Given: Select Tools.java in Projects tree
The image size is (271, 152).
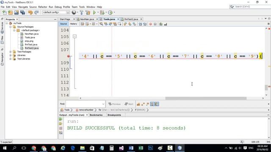Looking at the screenshot, I should pyautogui.click(x=30, y=38).
